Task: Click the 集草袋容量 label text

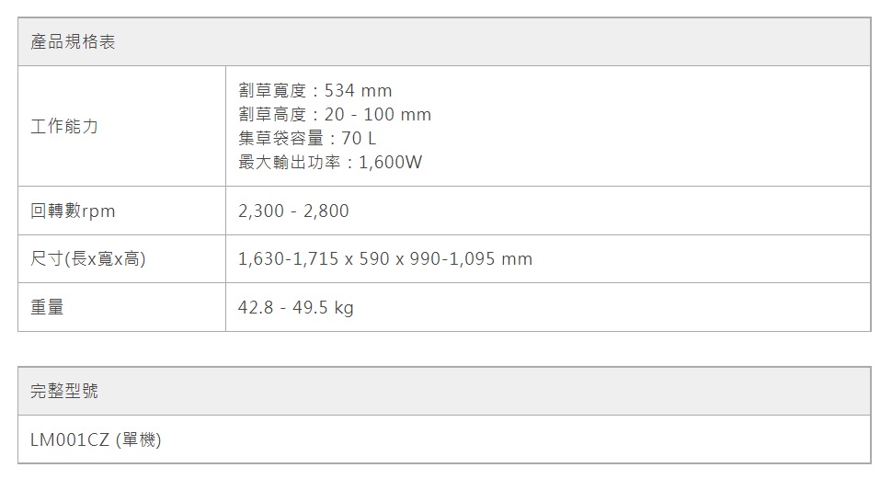Action: (x=282, y=139)
